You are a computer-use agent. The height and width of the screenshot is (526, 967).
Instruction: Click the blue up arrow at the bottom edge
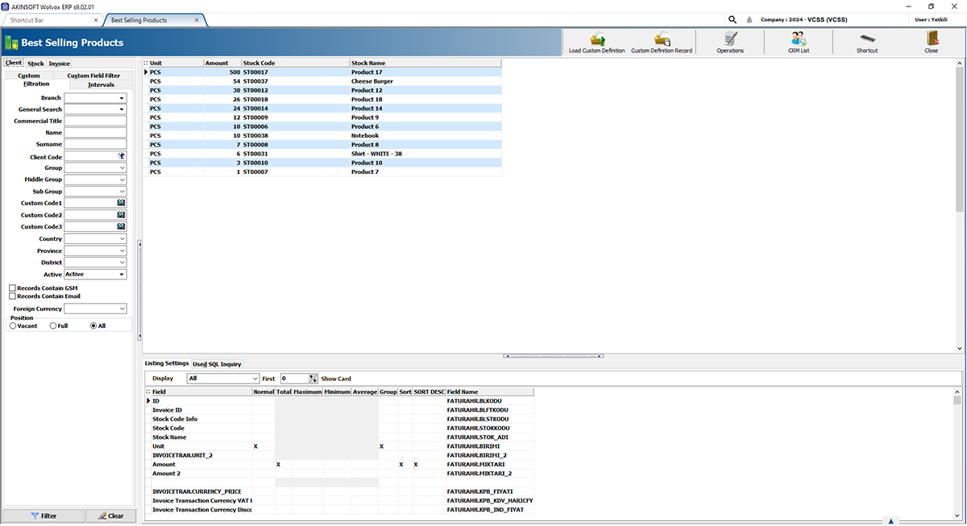[891, 521]
